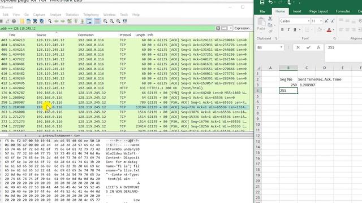Click Wireshark find packet magnifier icon

pyautogui.click(x=50, y=21)
